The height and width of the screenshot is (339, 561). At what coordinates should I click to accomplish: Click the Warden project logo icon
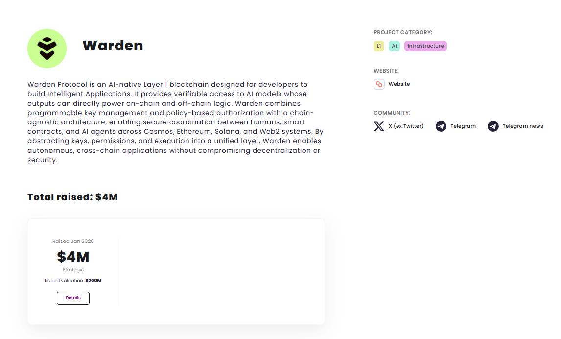pos(47,48)
